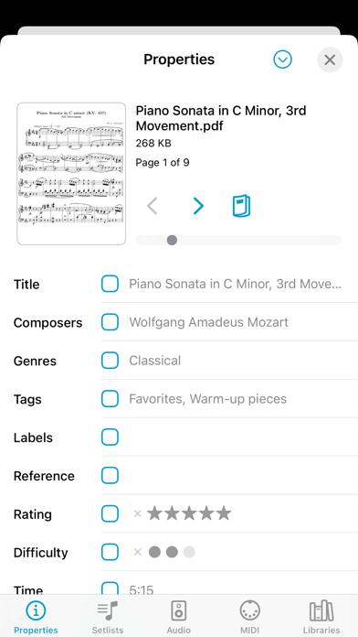358x637 pixels.
Task: Tick the Genres checkbox
Action: (x=110, y=361)
